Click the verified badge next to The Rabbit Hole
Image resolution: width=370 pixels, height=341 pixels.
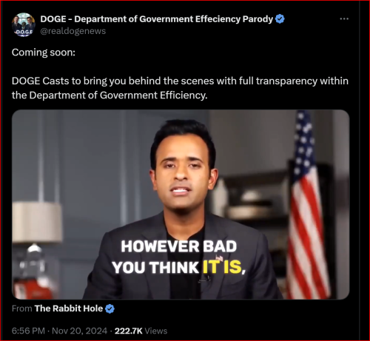click(110, 308)
